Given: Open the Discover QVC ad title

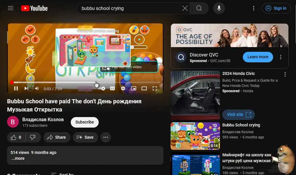Looking at the screenshot, I should tap(204, 55).
